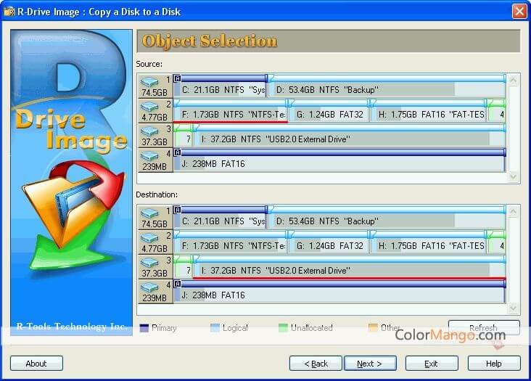Choose source partition F: 1.73GB NTFS
The image size is (531, 381).
click(x=230, y=111)
